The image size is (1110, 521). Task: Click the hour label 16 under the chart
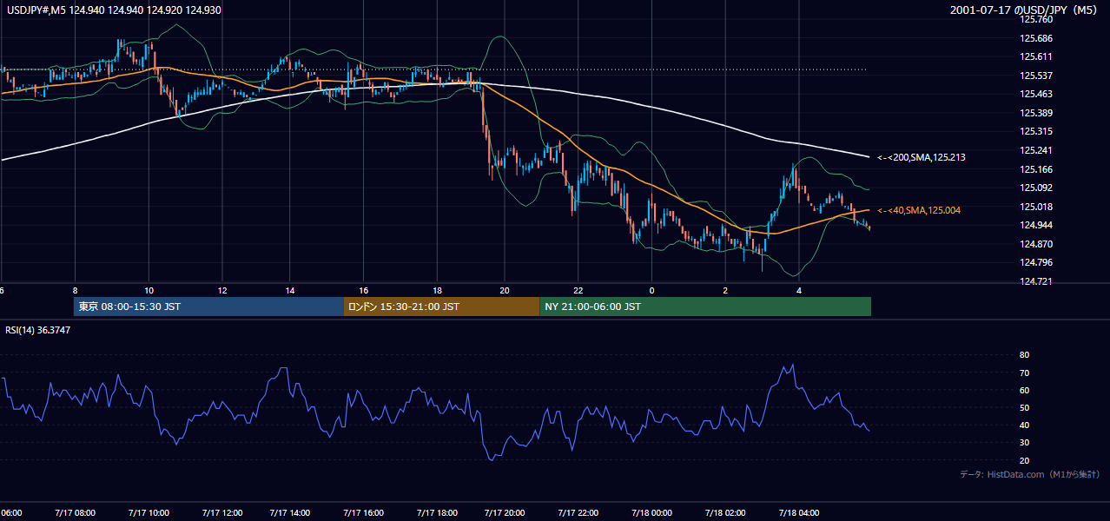click(x=364, y=291)
